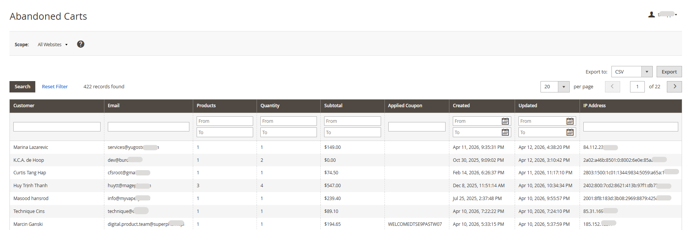
Task: Select the Marina Lazarevic row
Action: coord(345,147)
